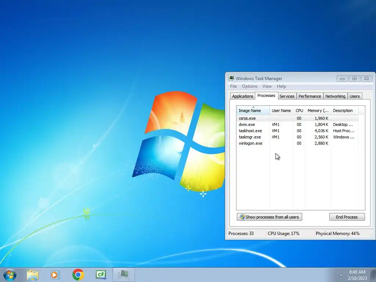Open Windows Explorer from the taskbar
The height and width of the screenshot is (282, 376).
tap(33, 275)
